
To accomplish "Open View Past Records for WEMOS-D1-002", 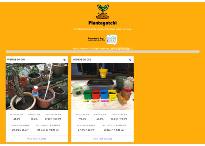I will click(103, 139).
